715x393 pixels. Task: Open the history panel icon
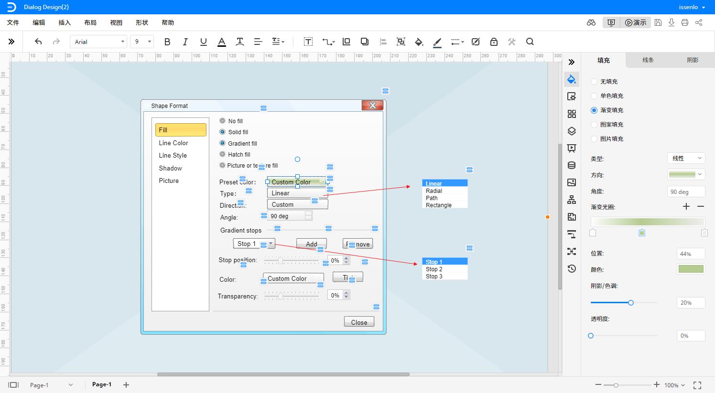[572, 268]
